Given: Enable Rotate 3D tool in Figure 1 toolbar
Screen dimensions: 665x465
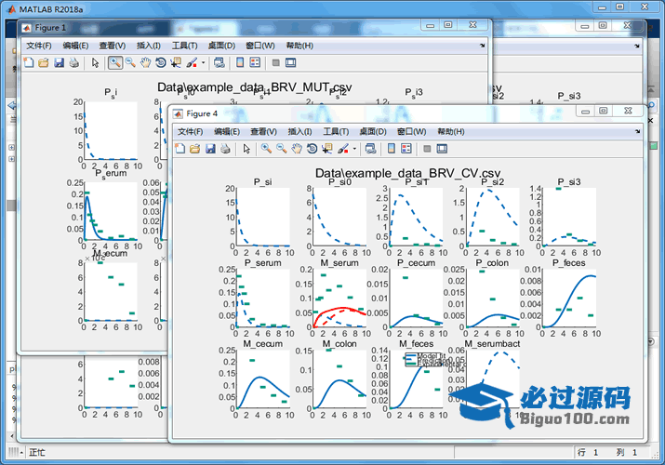Looking at the screenshot, I should click(160, 62).
